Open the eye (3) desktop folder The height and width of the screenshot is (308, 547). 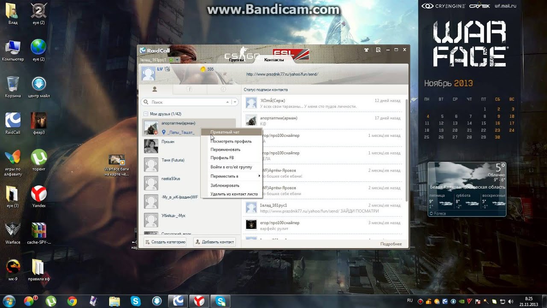tap(13, 197)
